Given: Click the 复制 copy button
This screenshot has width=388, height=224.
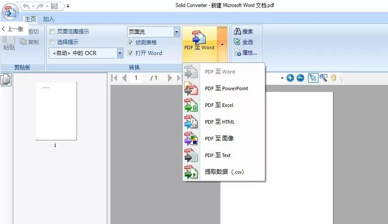Looking at the screenshot, I should pyautogui.click(x=29, y=42).
